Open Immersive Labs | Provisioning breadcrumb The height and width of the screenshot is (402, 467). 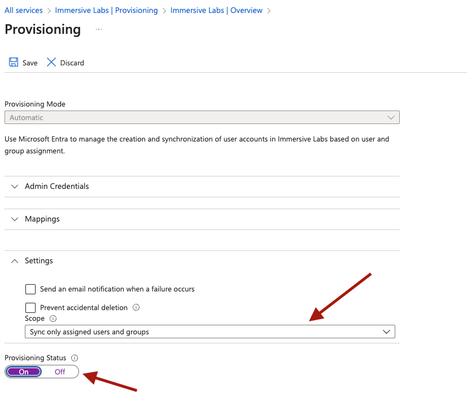click(x=106, y=11)
